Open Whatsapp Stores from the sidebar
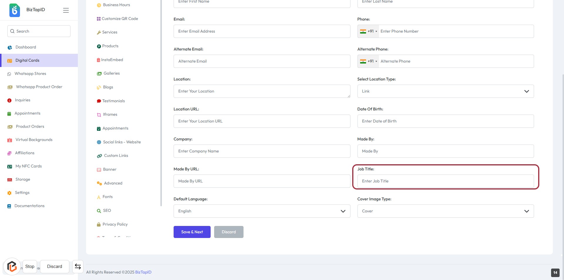 tap(30, 74)
